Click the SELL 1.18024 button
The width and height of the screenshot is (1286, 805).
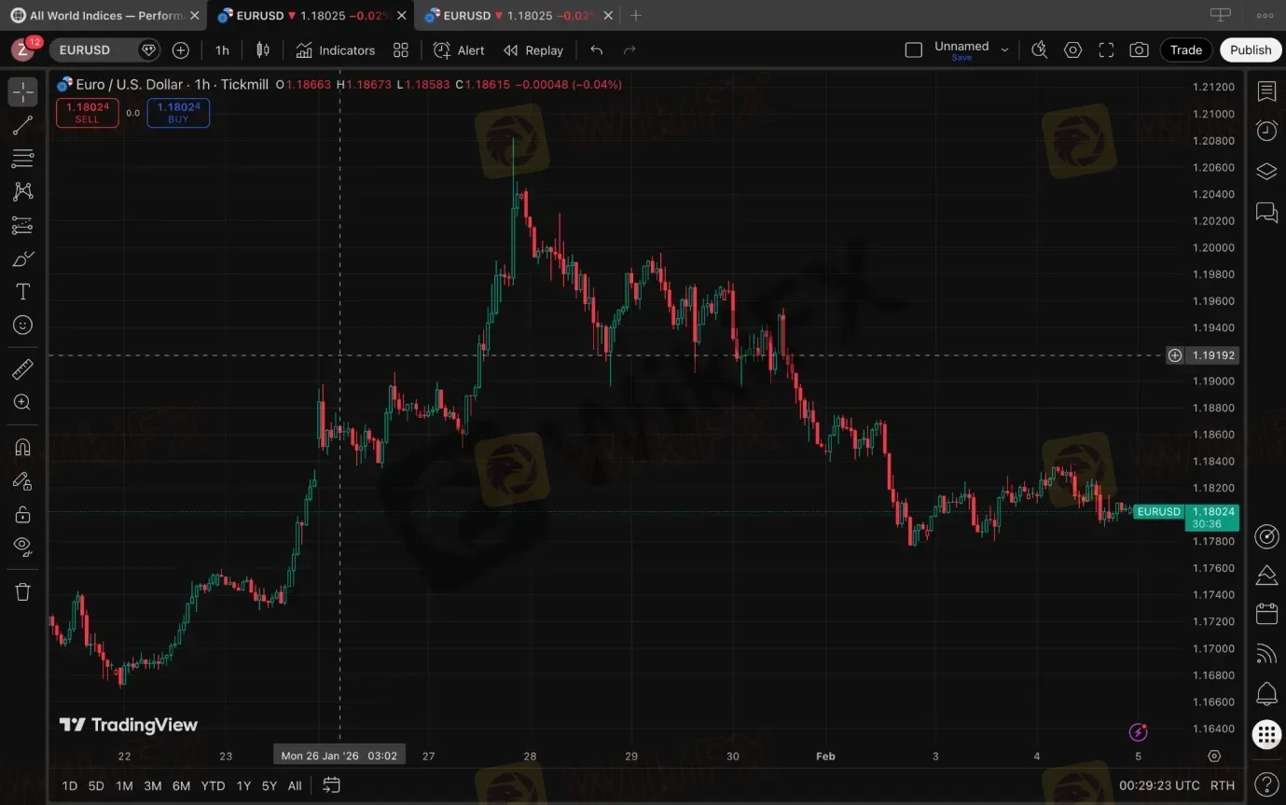point(87,113)
